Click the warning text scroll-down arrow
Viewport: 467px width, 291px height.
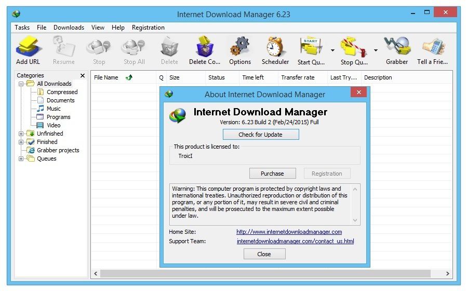click(355, 220)
